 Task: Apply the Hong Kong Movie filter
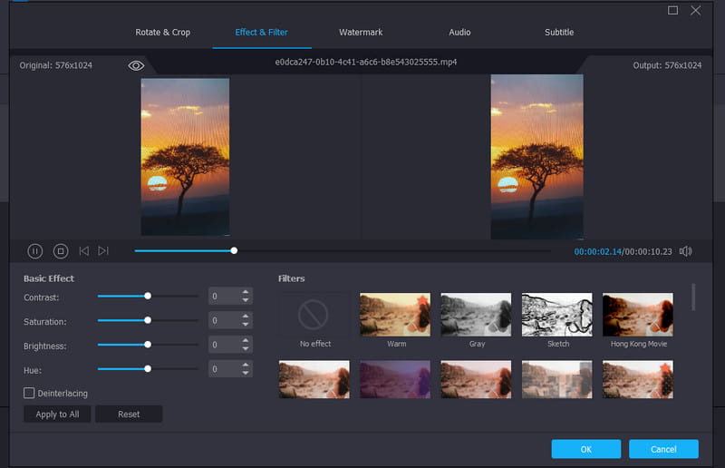point(638,315)
